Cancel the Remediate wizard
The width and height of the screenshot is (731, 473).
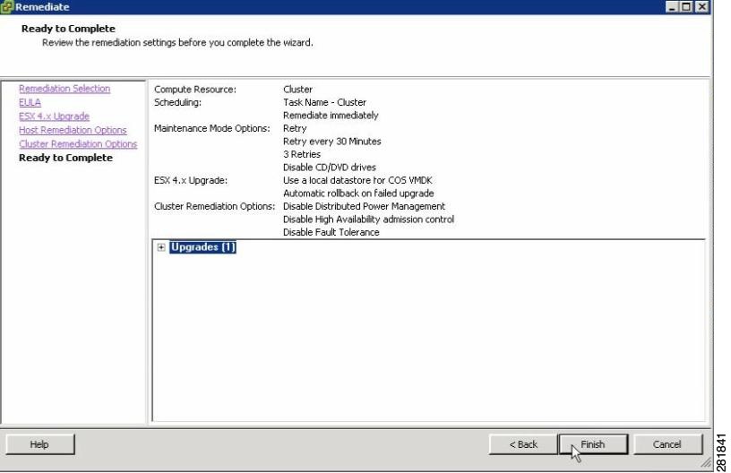point(667,444)
